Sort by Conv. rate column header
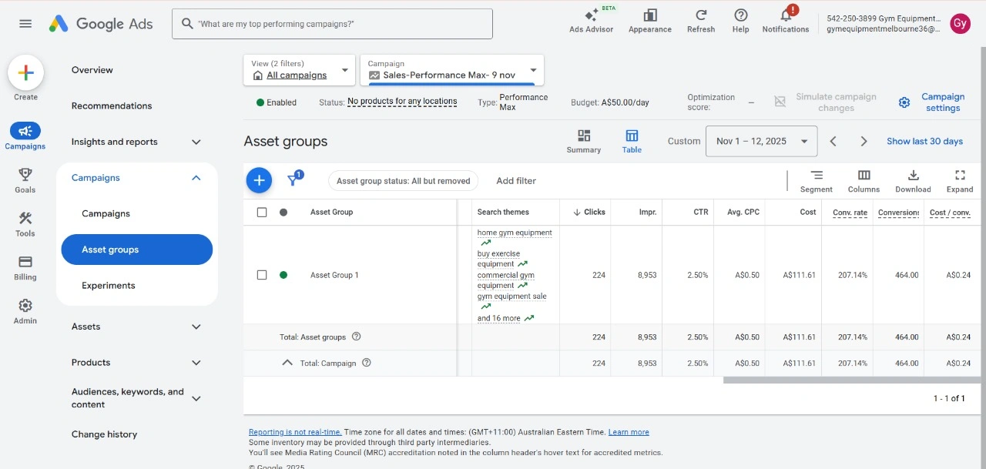Image resolution: width=986 pixels, height=469 pixels. tap(850, 213)
